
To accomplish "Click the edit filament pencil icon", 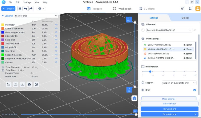I will tap(195, 30).
